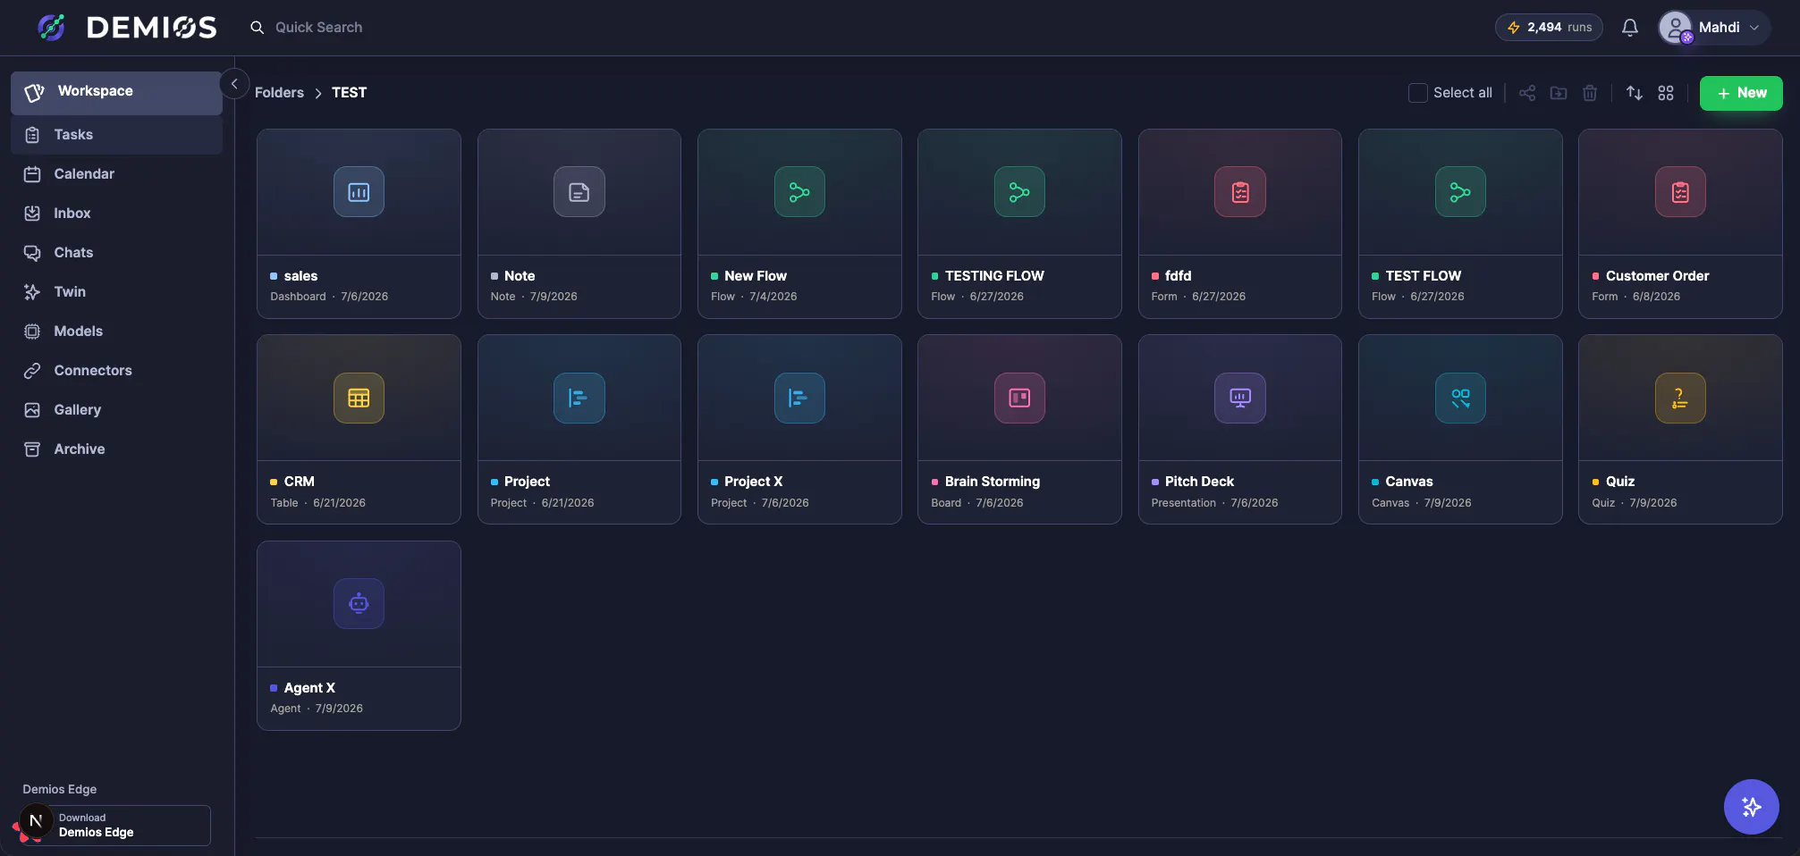The image size is (1800, 856).
Task: Focus the Quick Search field
Action: [318, 28]
